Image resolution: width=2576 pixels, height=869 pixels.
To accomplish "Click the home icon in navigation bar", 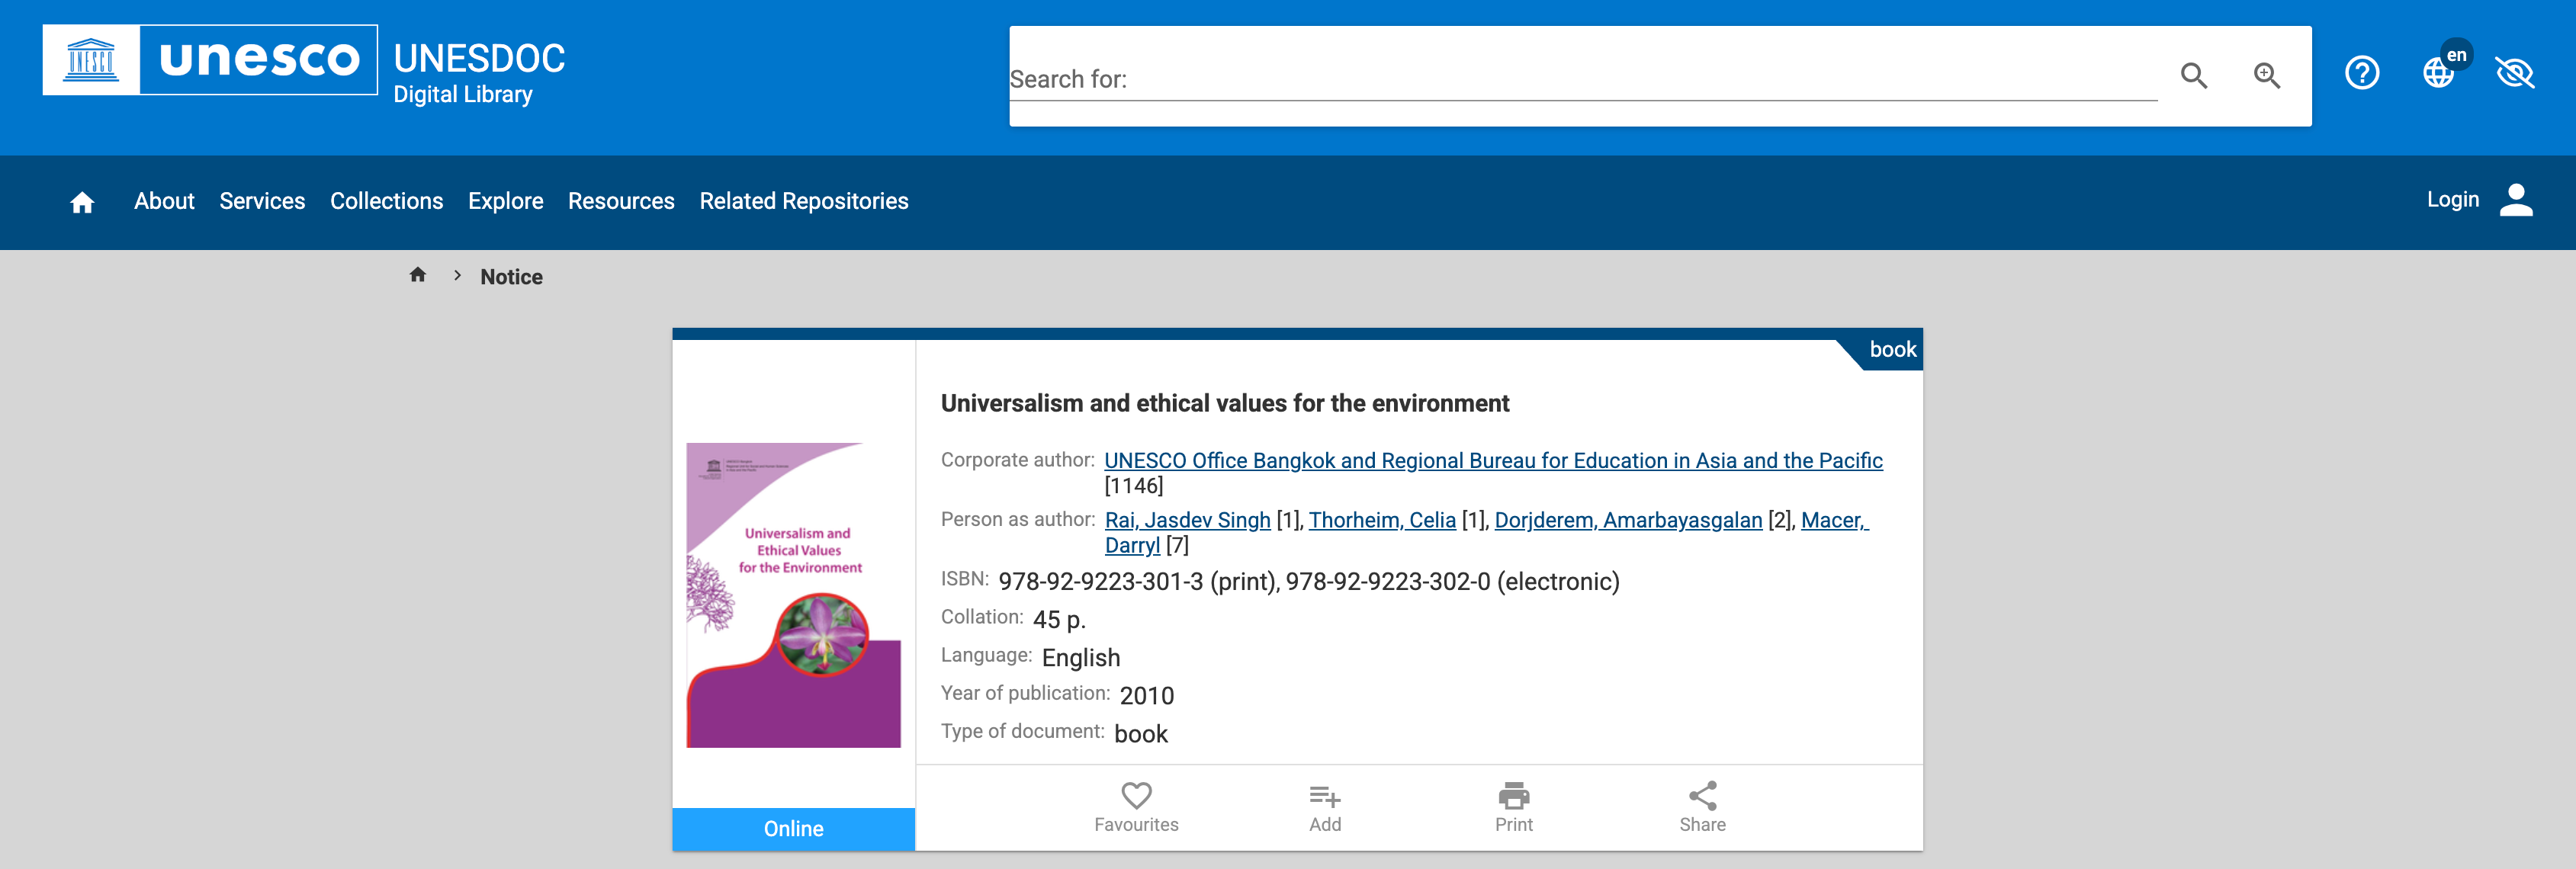I will click(82, 203).
